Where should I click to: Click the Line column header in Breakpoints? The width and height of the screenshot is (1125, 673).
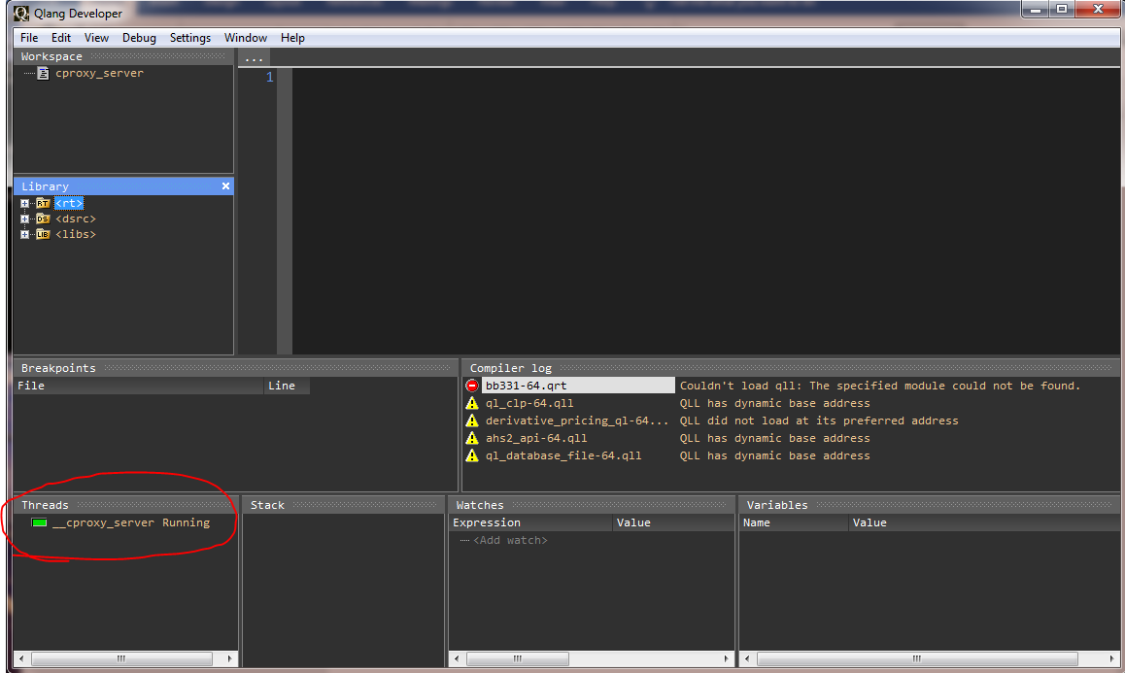pos(287,386)
